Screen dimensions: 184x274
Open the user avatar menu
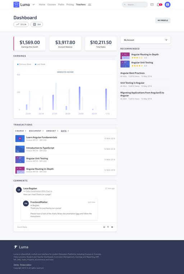(167, 5)
